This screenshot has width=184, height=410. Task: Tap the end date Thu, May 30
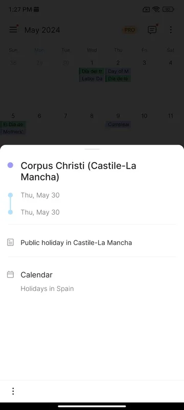pos(40,212)
